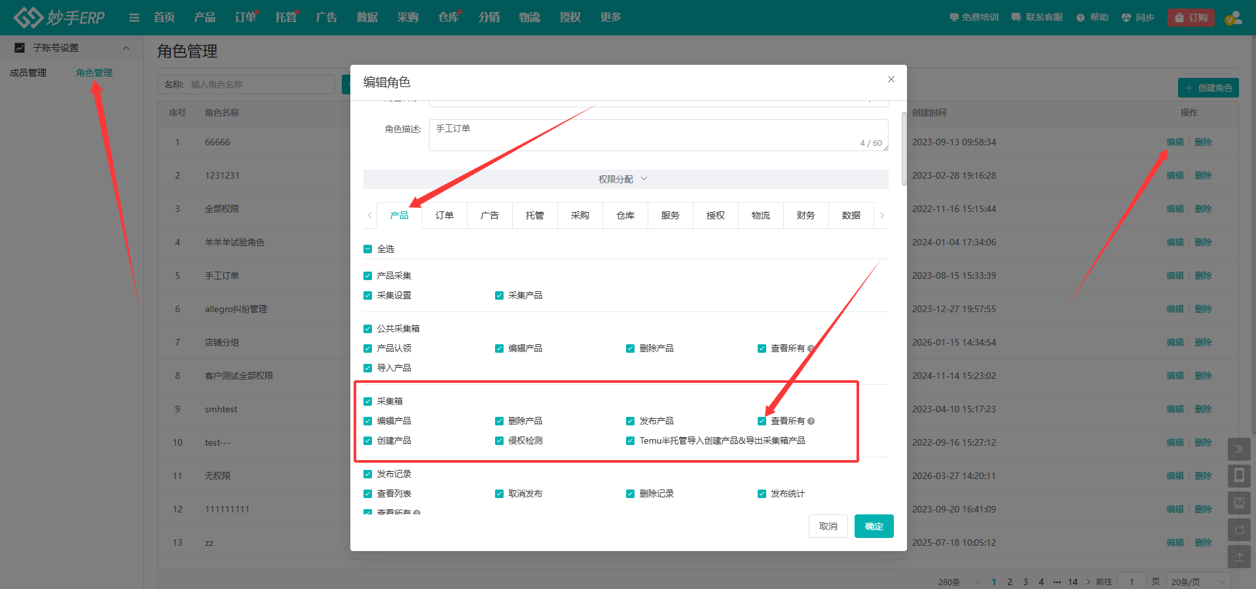Select the 产品 permission tab

pyautogui.click(x=399, y=215)
